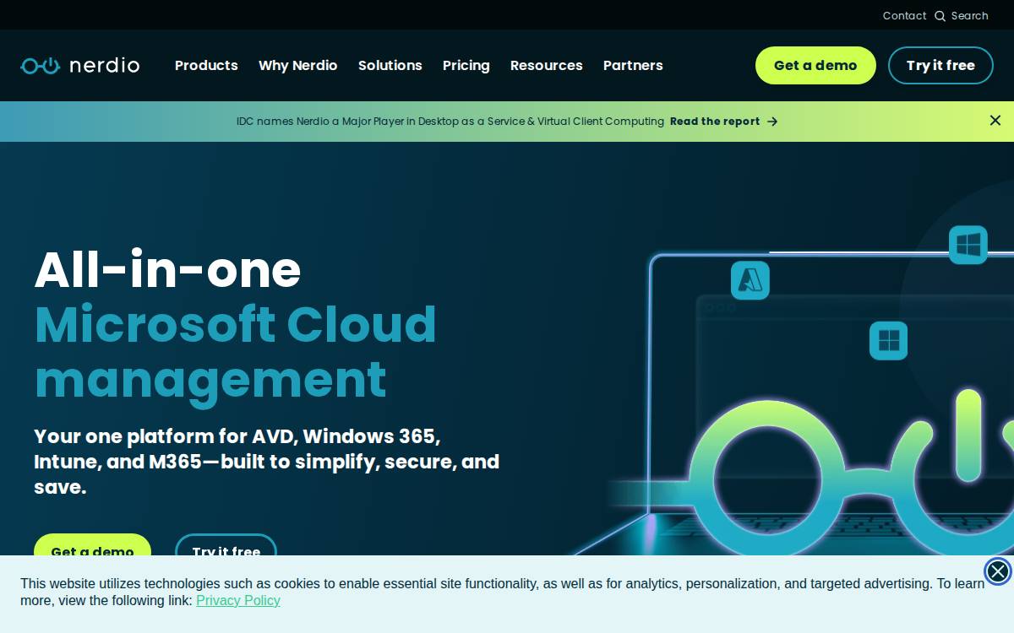Click the header Try it free button
The width and height of the screenshot is (1014, 633).
(x=940, y=65)
